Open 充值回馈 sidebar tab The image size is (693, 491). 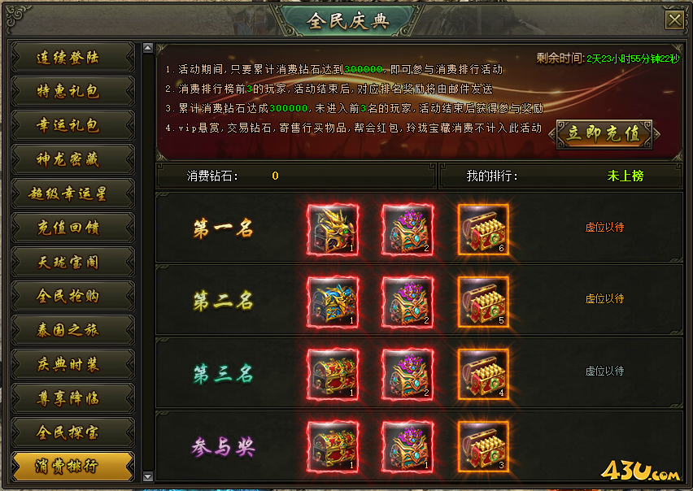(x=73, y=228)
